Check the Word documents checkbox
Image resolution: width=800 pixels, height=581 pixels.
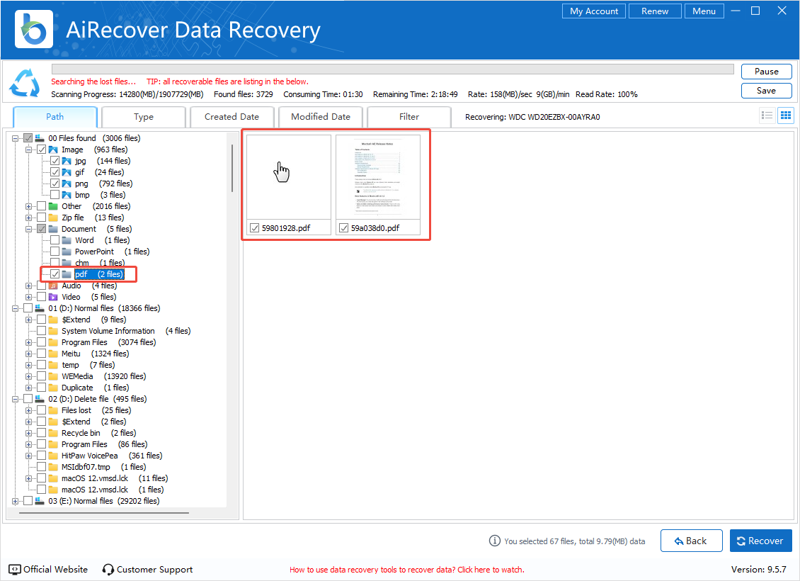point(55,240)
